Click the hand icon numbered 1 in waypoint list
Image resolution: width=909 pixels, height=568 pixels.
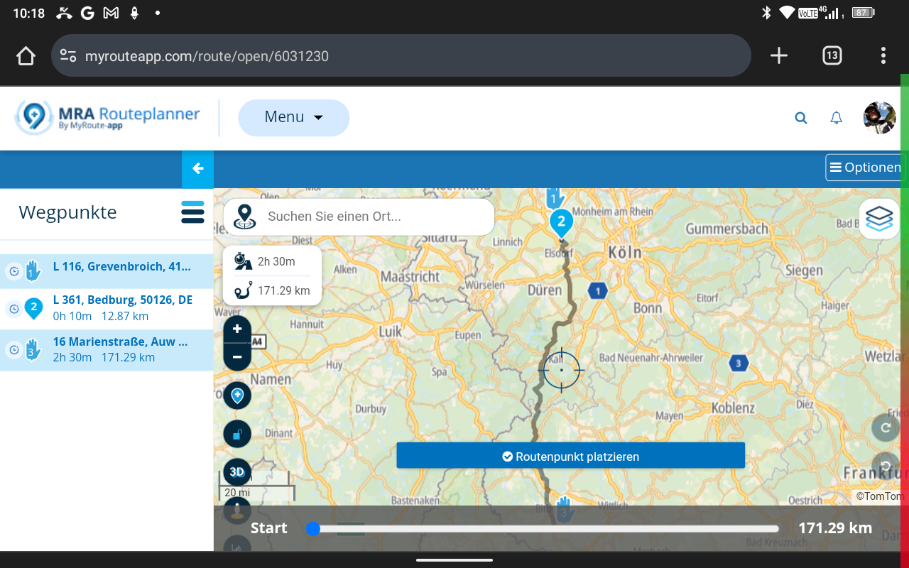pos(33,271)
